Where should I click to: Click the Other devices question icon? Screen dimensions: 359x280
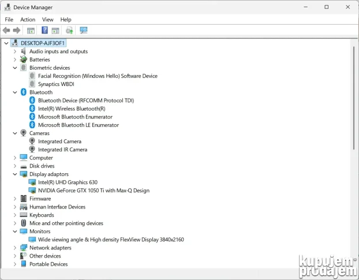click(23, 256)
